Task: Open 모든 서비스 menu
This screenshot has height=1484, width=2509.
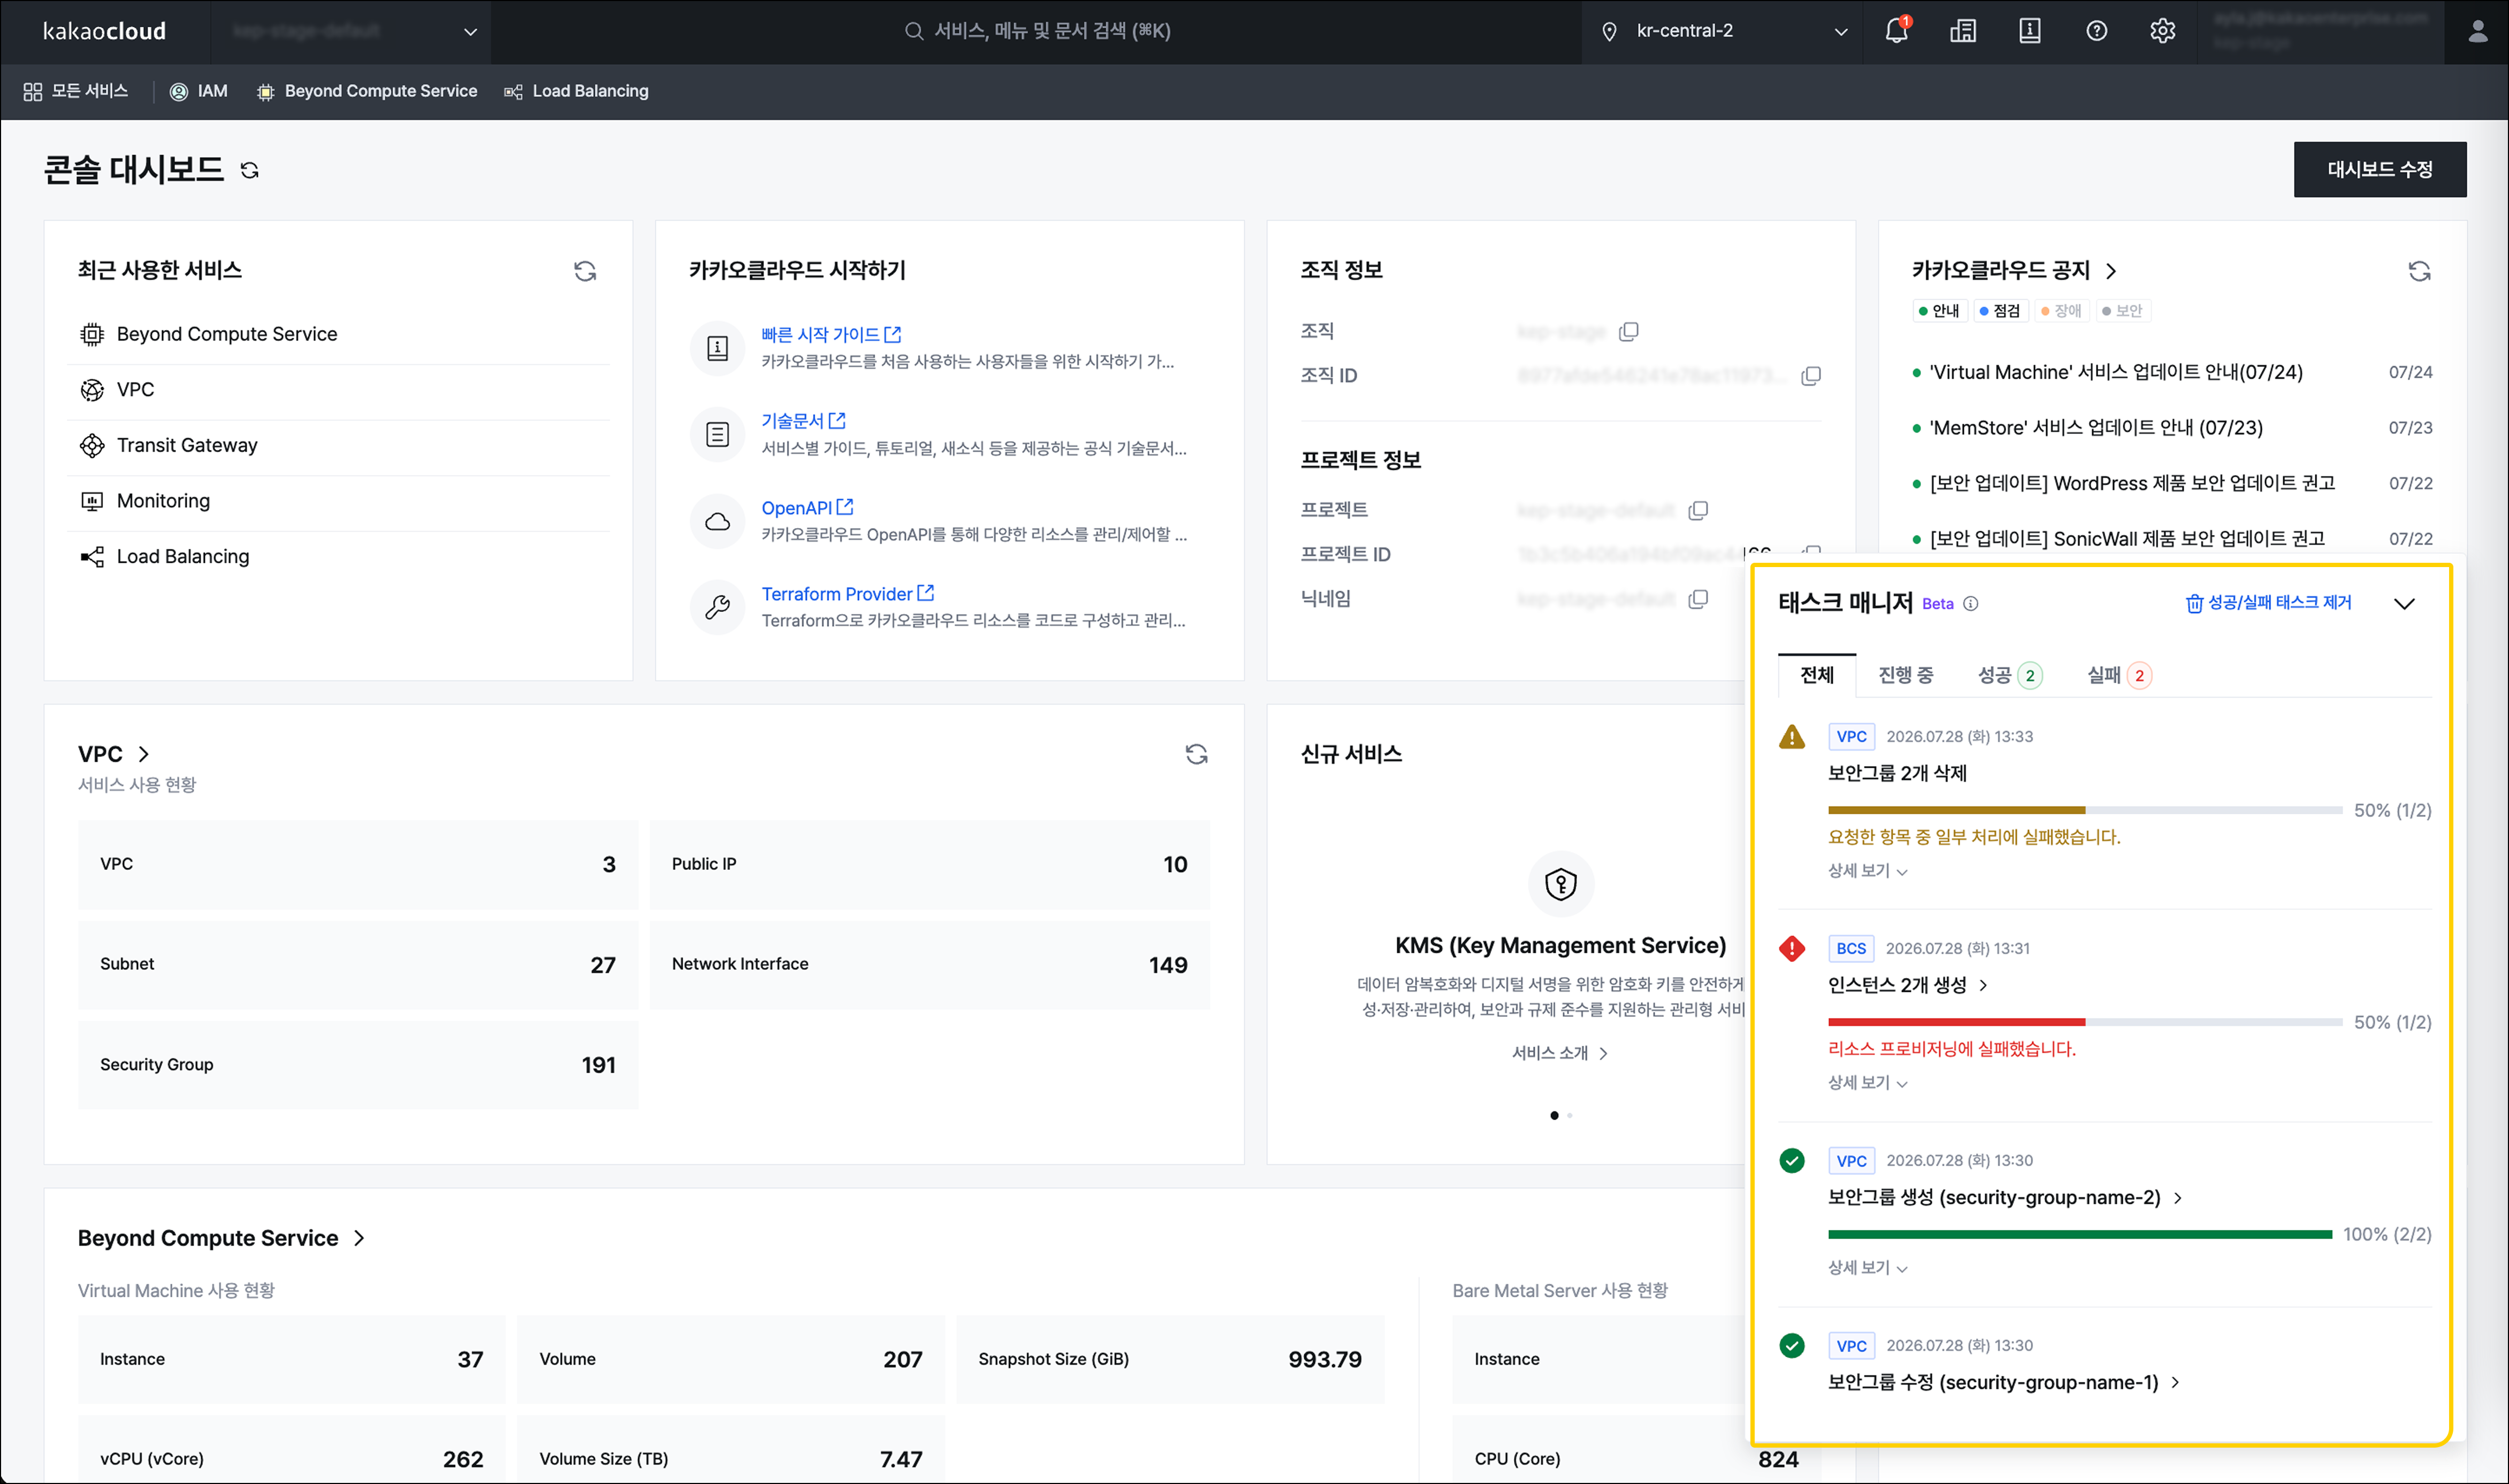Action: coord(75,91)
